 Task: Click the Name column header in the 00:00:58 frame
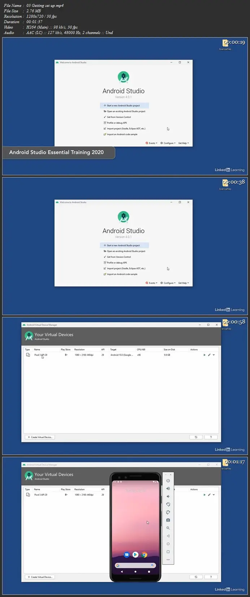(x=37, y=349)
